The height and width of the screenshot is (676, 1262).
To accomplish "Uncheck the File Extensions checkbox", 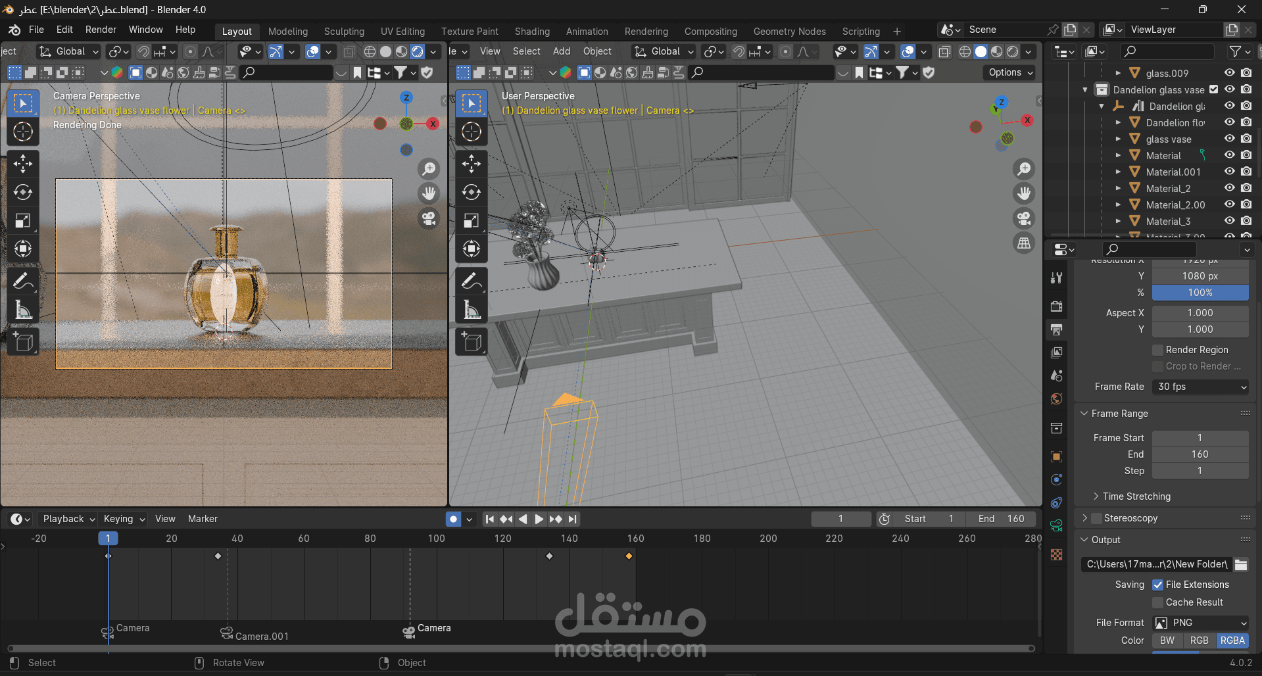I will [x=1158, y=585].
